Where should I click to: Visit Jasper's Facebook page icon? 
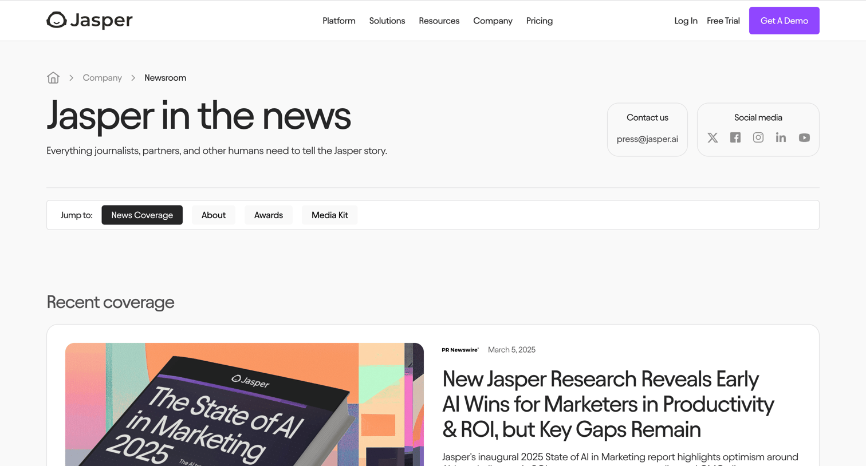click(735, 137)
